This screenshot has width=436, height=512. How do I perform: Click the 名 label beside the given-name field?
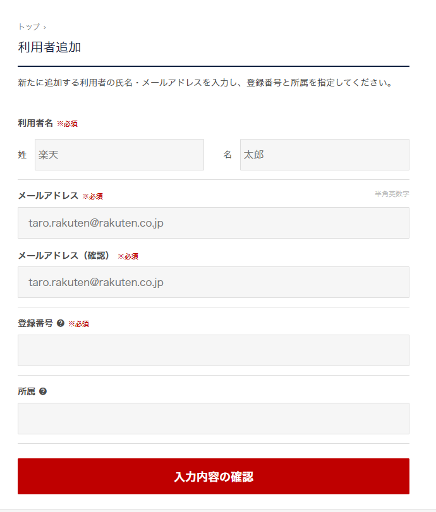coord(227,155)
